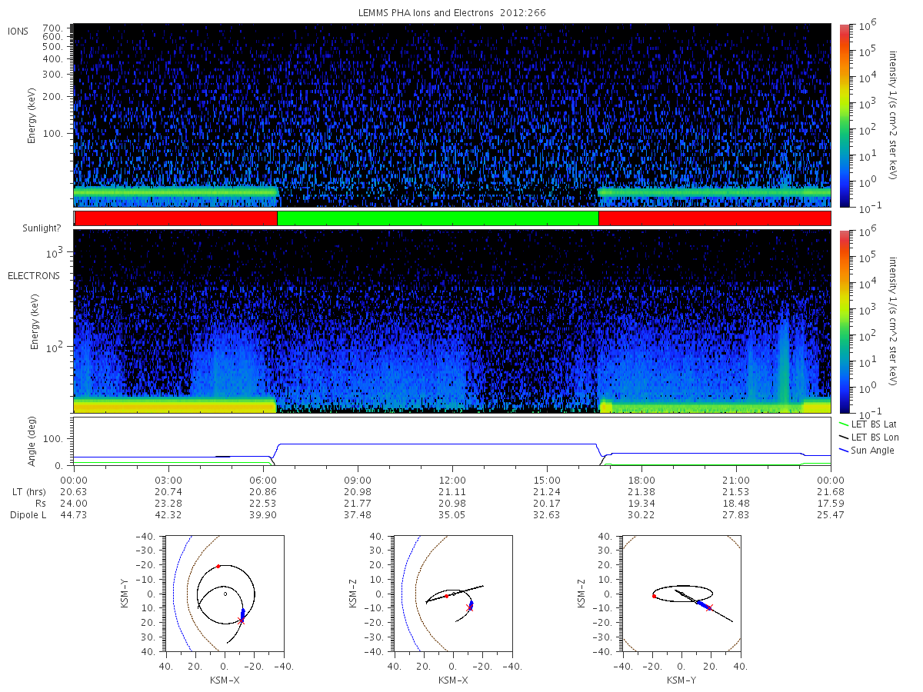The image size is (923, 692).
Task: Click the red dot in KSM-X/KSM-Y plot
Action: tap(218, 567)
